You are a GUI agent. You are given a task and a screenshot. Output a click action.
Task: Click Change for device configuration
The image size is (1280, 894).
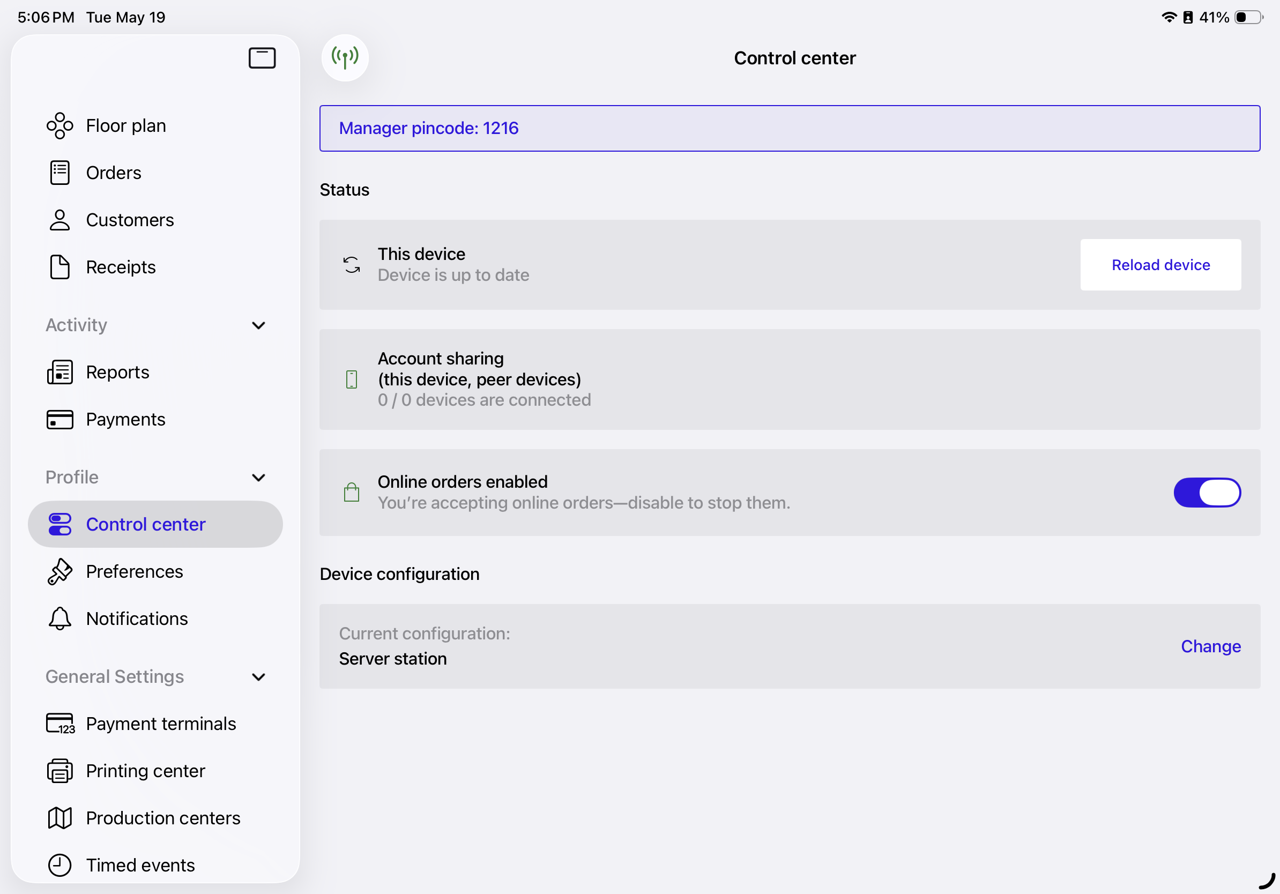click(x=1211, y=646)
